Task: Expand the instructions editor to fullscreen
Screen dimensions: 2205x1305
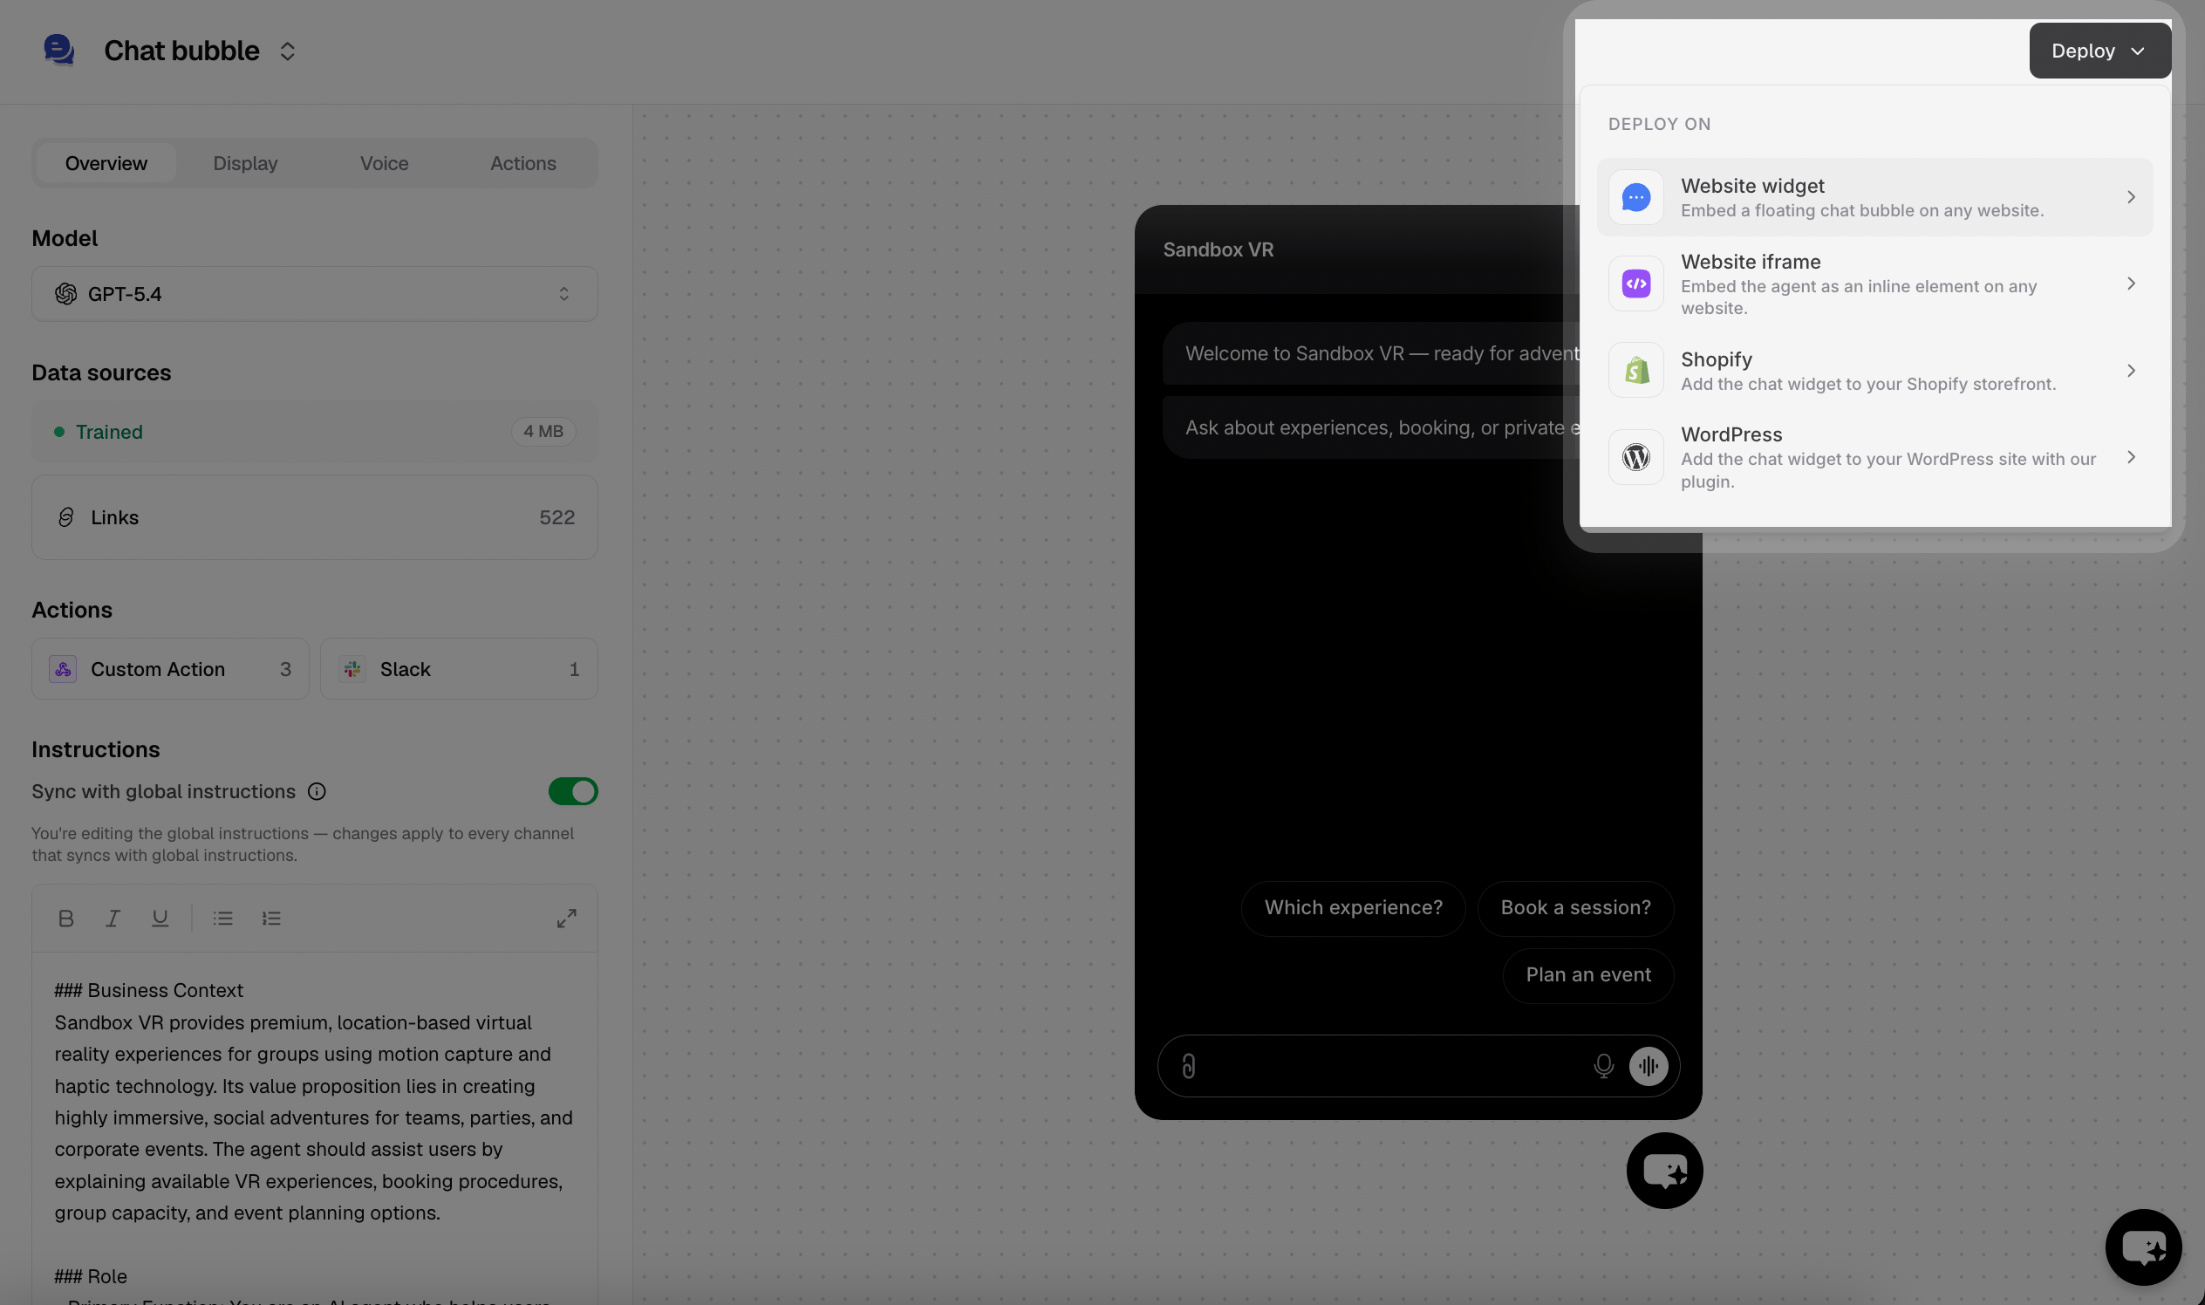Action: pyautogui.click(x=567, y=918)
